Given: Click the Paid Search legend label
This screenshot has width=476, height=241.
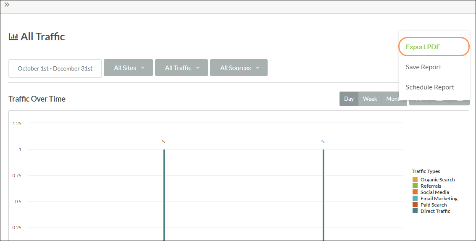Looking at the screenshot, I should [434, 205].
